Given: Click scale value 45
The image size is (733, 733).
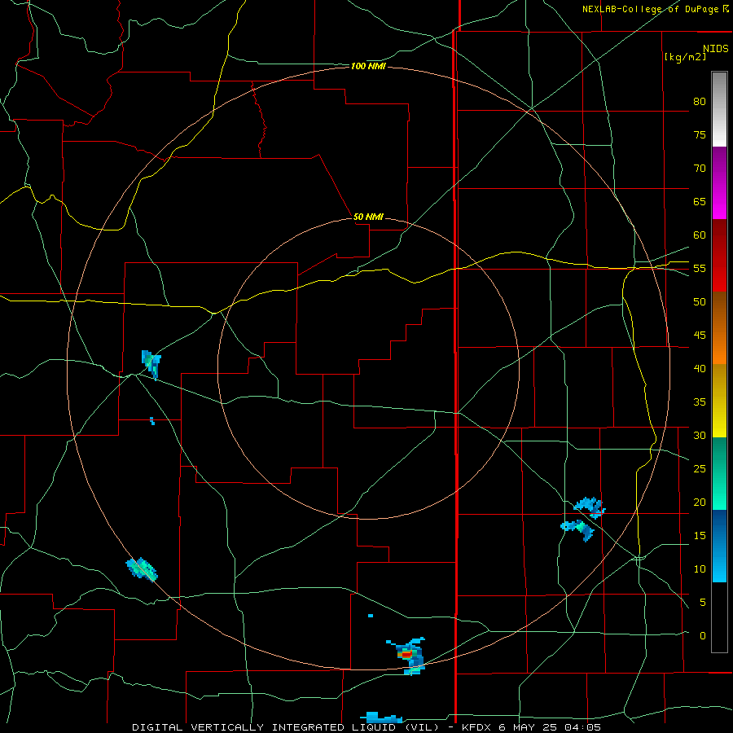Looking at the screenshot, I should click(700, 336).
